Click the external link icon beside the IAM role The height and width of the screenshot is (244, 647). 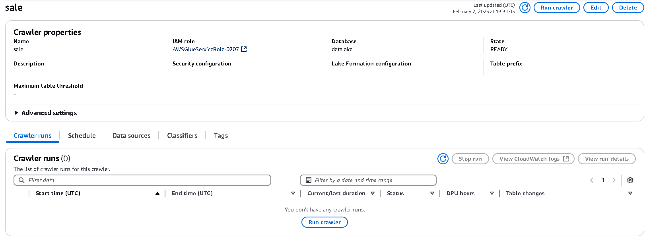(x=244, y=49)
